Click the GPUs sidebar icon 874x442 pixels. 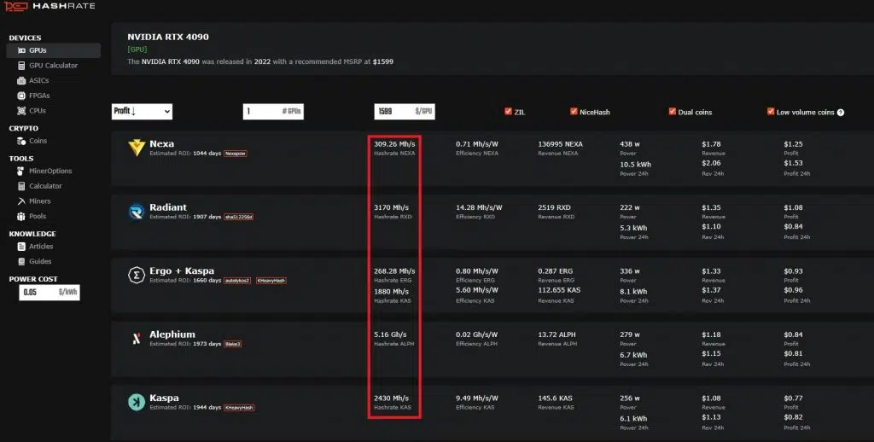pos(21,50)
